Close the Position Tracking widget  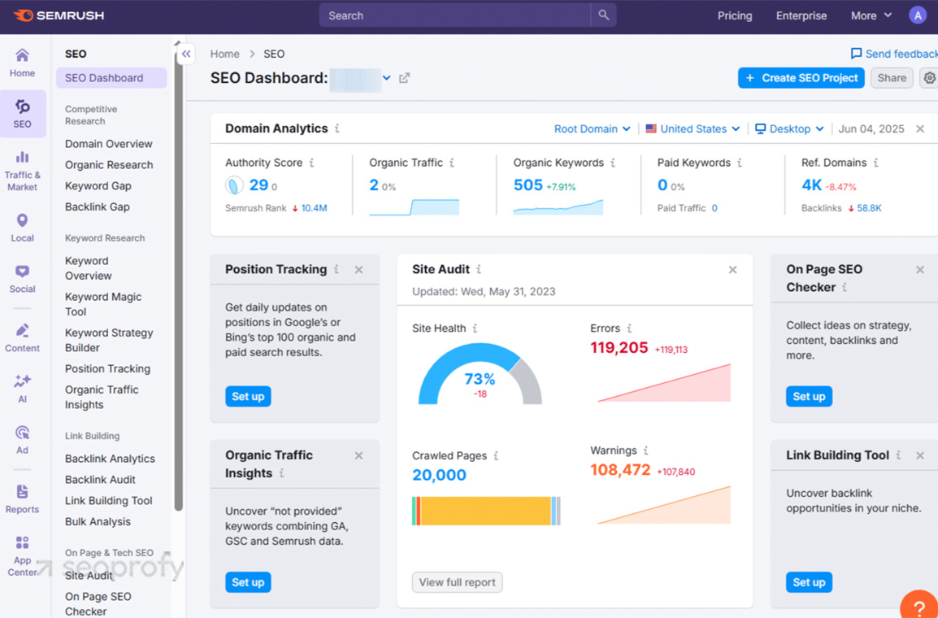pos(359,270)
